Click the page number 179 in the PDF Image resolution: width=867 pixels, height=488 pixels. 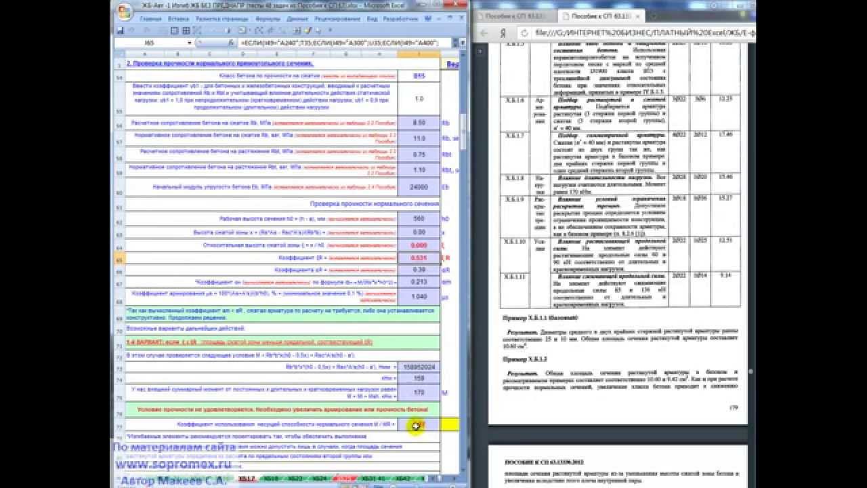pos(733,407)
